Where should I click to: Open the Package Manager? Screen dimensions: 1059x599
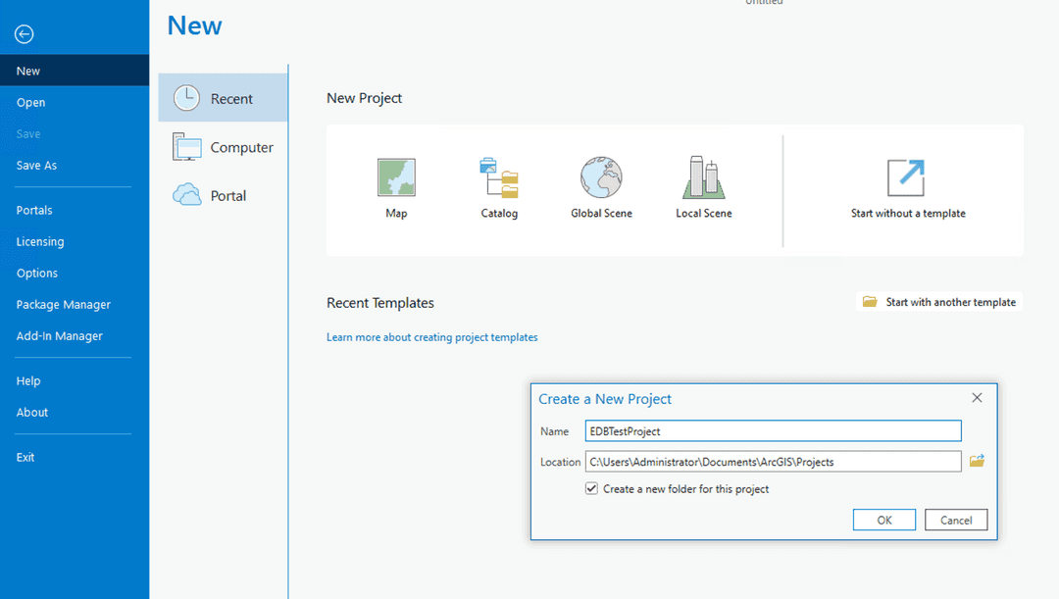coord(63,304)
